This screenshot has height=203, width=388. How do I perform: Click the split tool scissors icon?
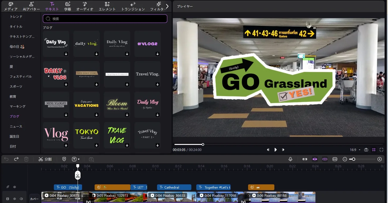tap(41, 159)
